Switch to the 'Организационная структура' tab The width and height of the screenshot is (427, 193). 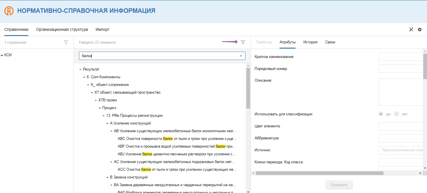pos(62,29)
